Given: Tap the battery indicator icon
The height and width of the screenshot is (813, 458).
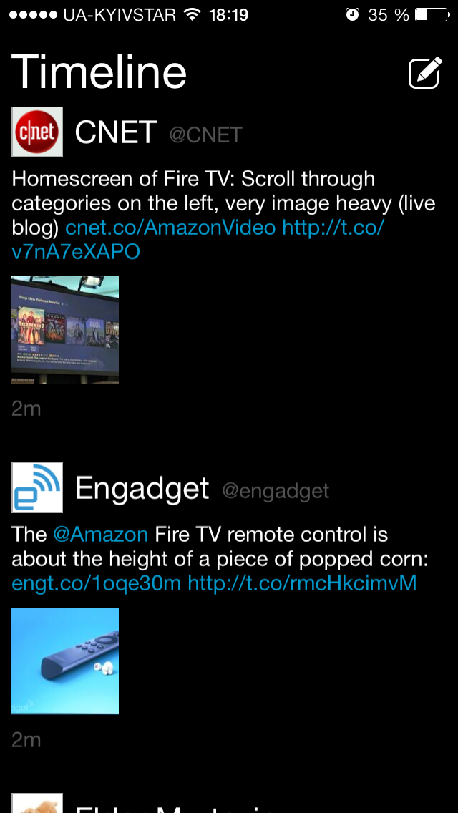Looking at the screenshot, I should (x=432, y=14).
